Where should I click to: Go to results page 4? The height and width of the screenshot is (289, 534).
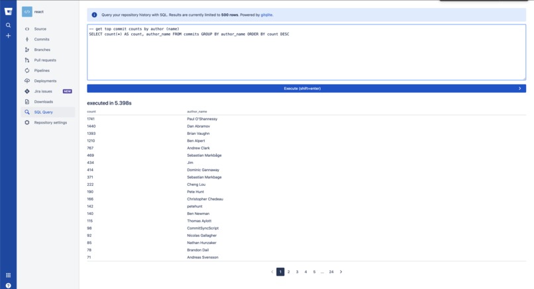305,272
